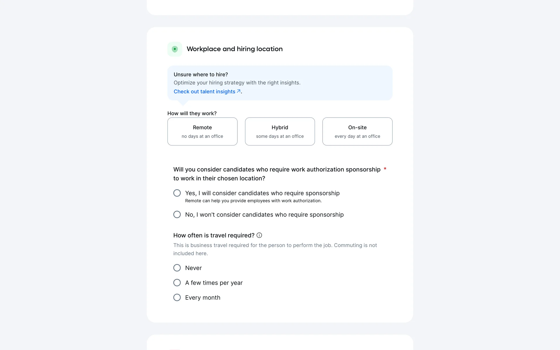Click the external-link arrow beside talent insights

click(239, 91)
